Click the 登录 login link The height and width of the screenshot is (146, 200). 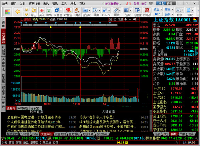point(136,4)
